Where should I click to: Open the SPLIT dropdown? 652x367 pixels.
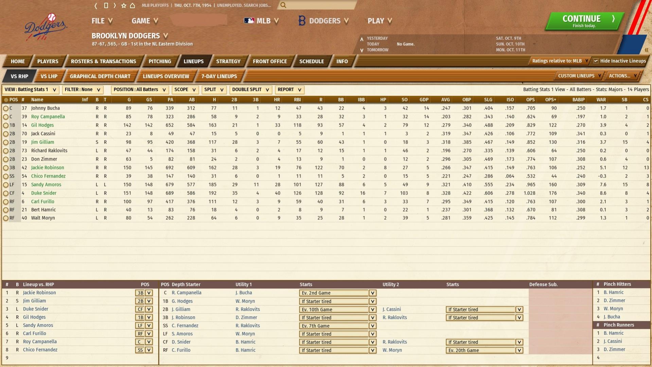point(214,90)
